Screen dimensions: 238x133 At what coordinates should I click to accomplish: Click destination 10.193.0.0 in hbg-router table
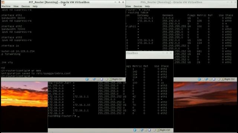[56, 85]
